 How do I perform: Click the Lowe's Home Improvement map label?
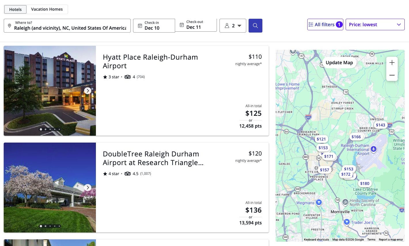[x=287, y=86]
